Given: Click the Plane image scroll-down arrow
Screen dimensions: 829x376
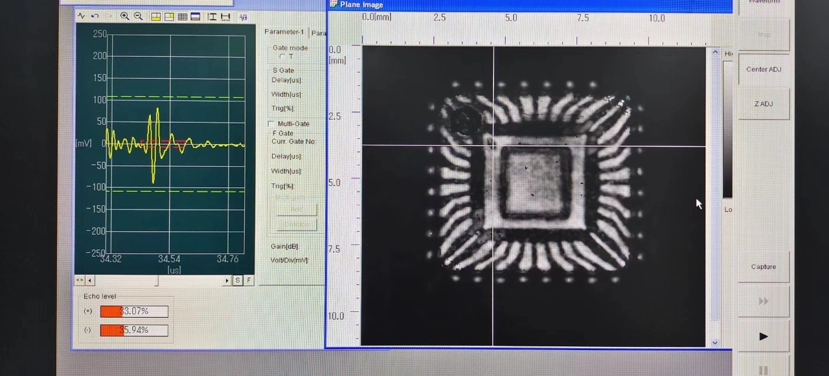Looking at the screenshot, I should point(715,342).
